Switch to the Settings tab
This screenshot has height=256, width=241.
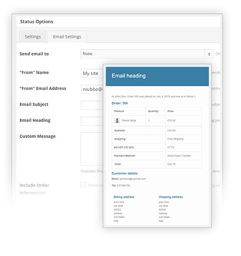pyautogui.click(x=33, y=37)
